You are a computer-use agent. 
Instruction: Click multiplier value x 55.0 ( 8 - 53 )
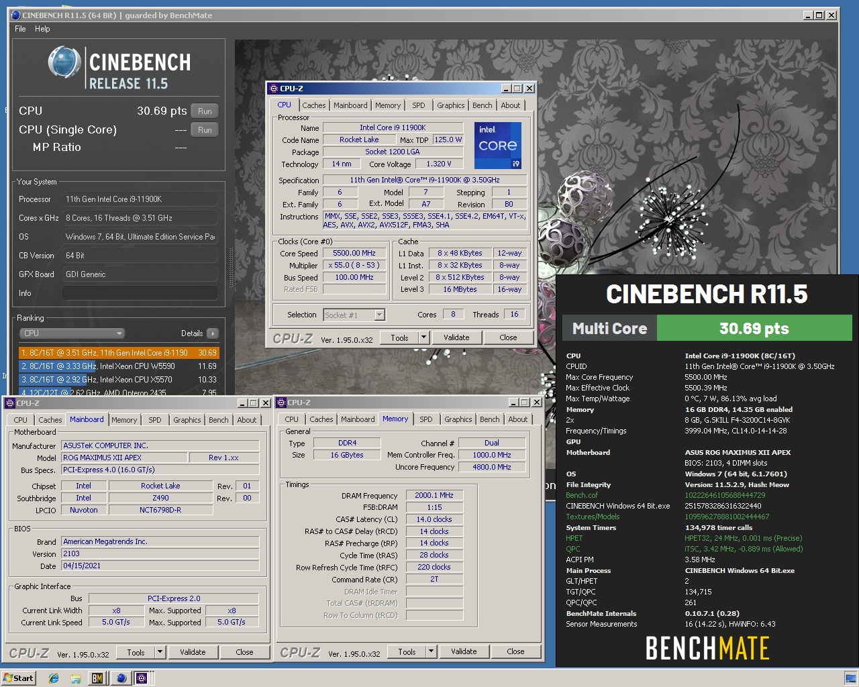[x=354, y=265]
